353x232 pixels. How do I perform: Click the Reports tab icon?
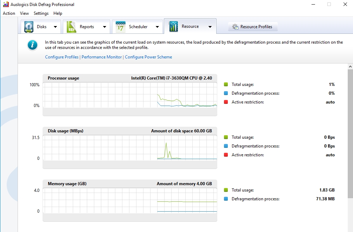[x=71, y=27]
